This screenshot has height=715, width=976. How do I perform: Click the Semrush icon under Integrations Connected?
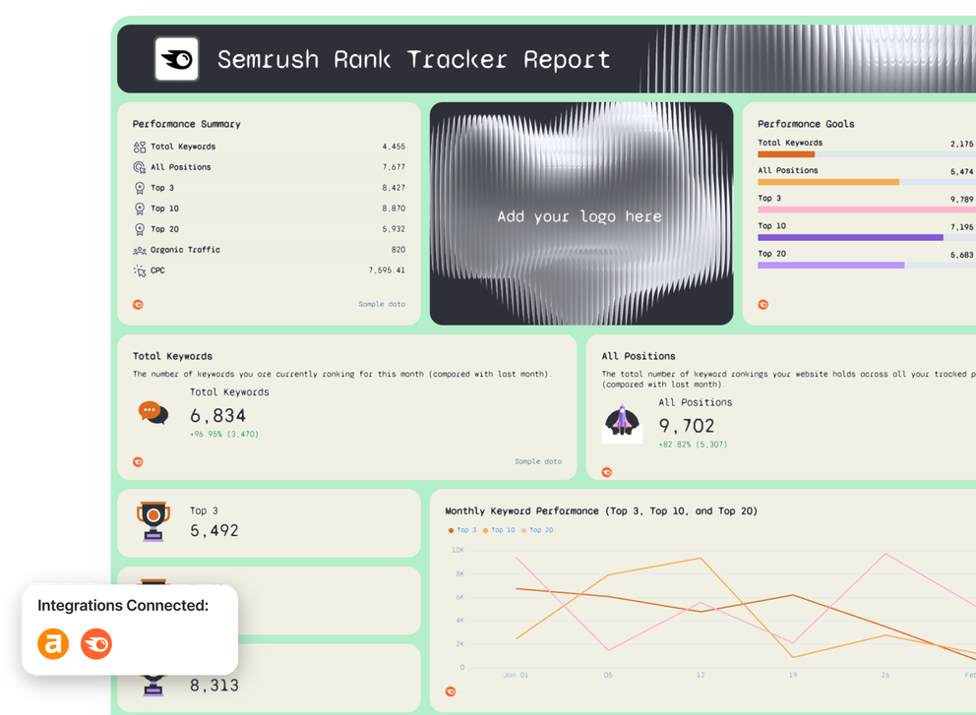(95, 644)
